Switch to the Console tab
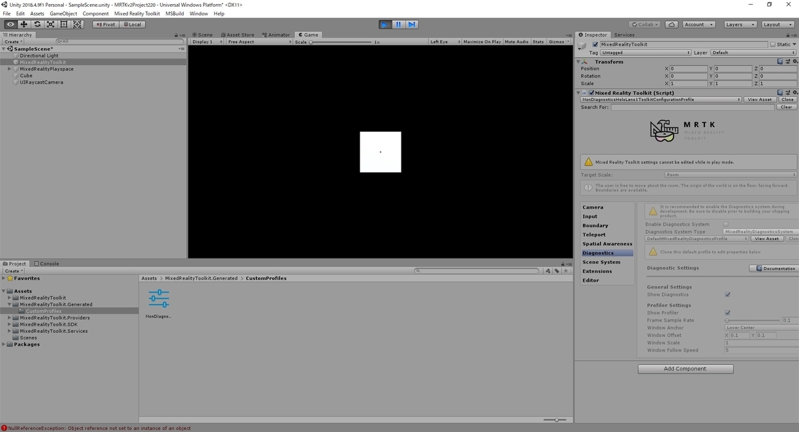Screen dimensions: 799x432 pos(46,264)
